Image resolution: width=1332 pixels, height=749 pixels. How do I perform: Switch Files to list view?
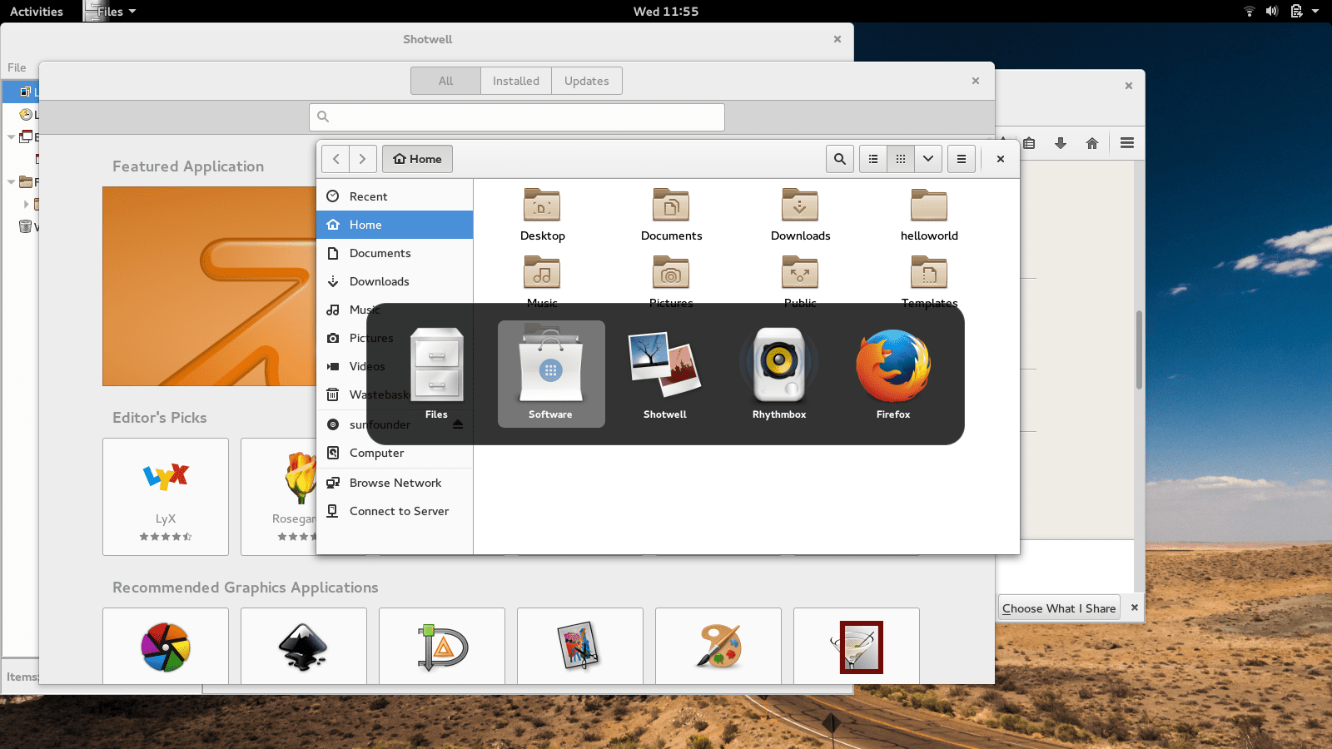point(873,159)
